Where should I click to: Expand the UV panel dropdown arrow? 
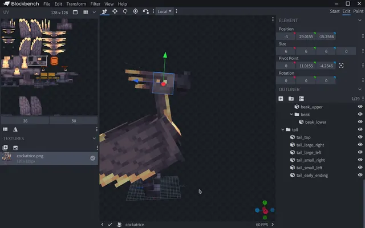[94, 13]
